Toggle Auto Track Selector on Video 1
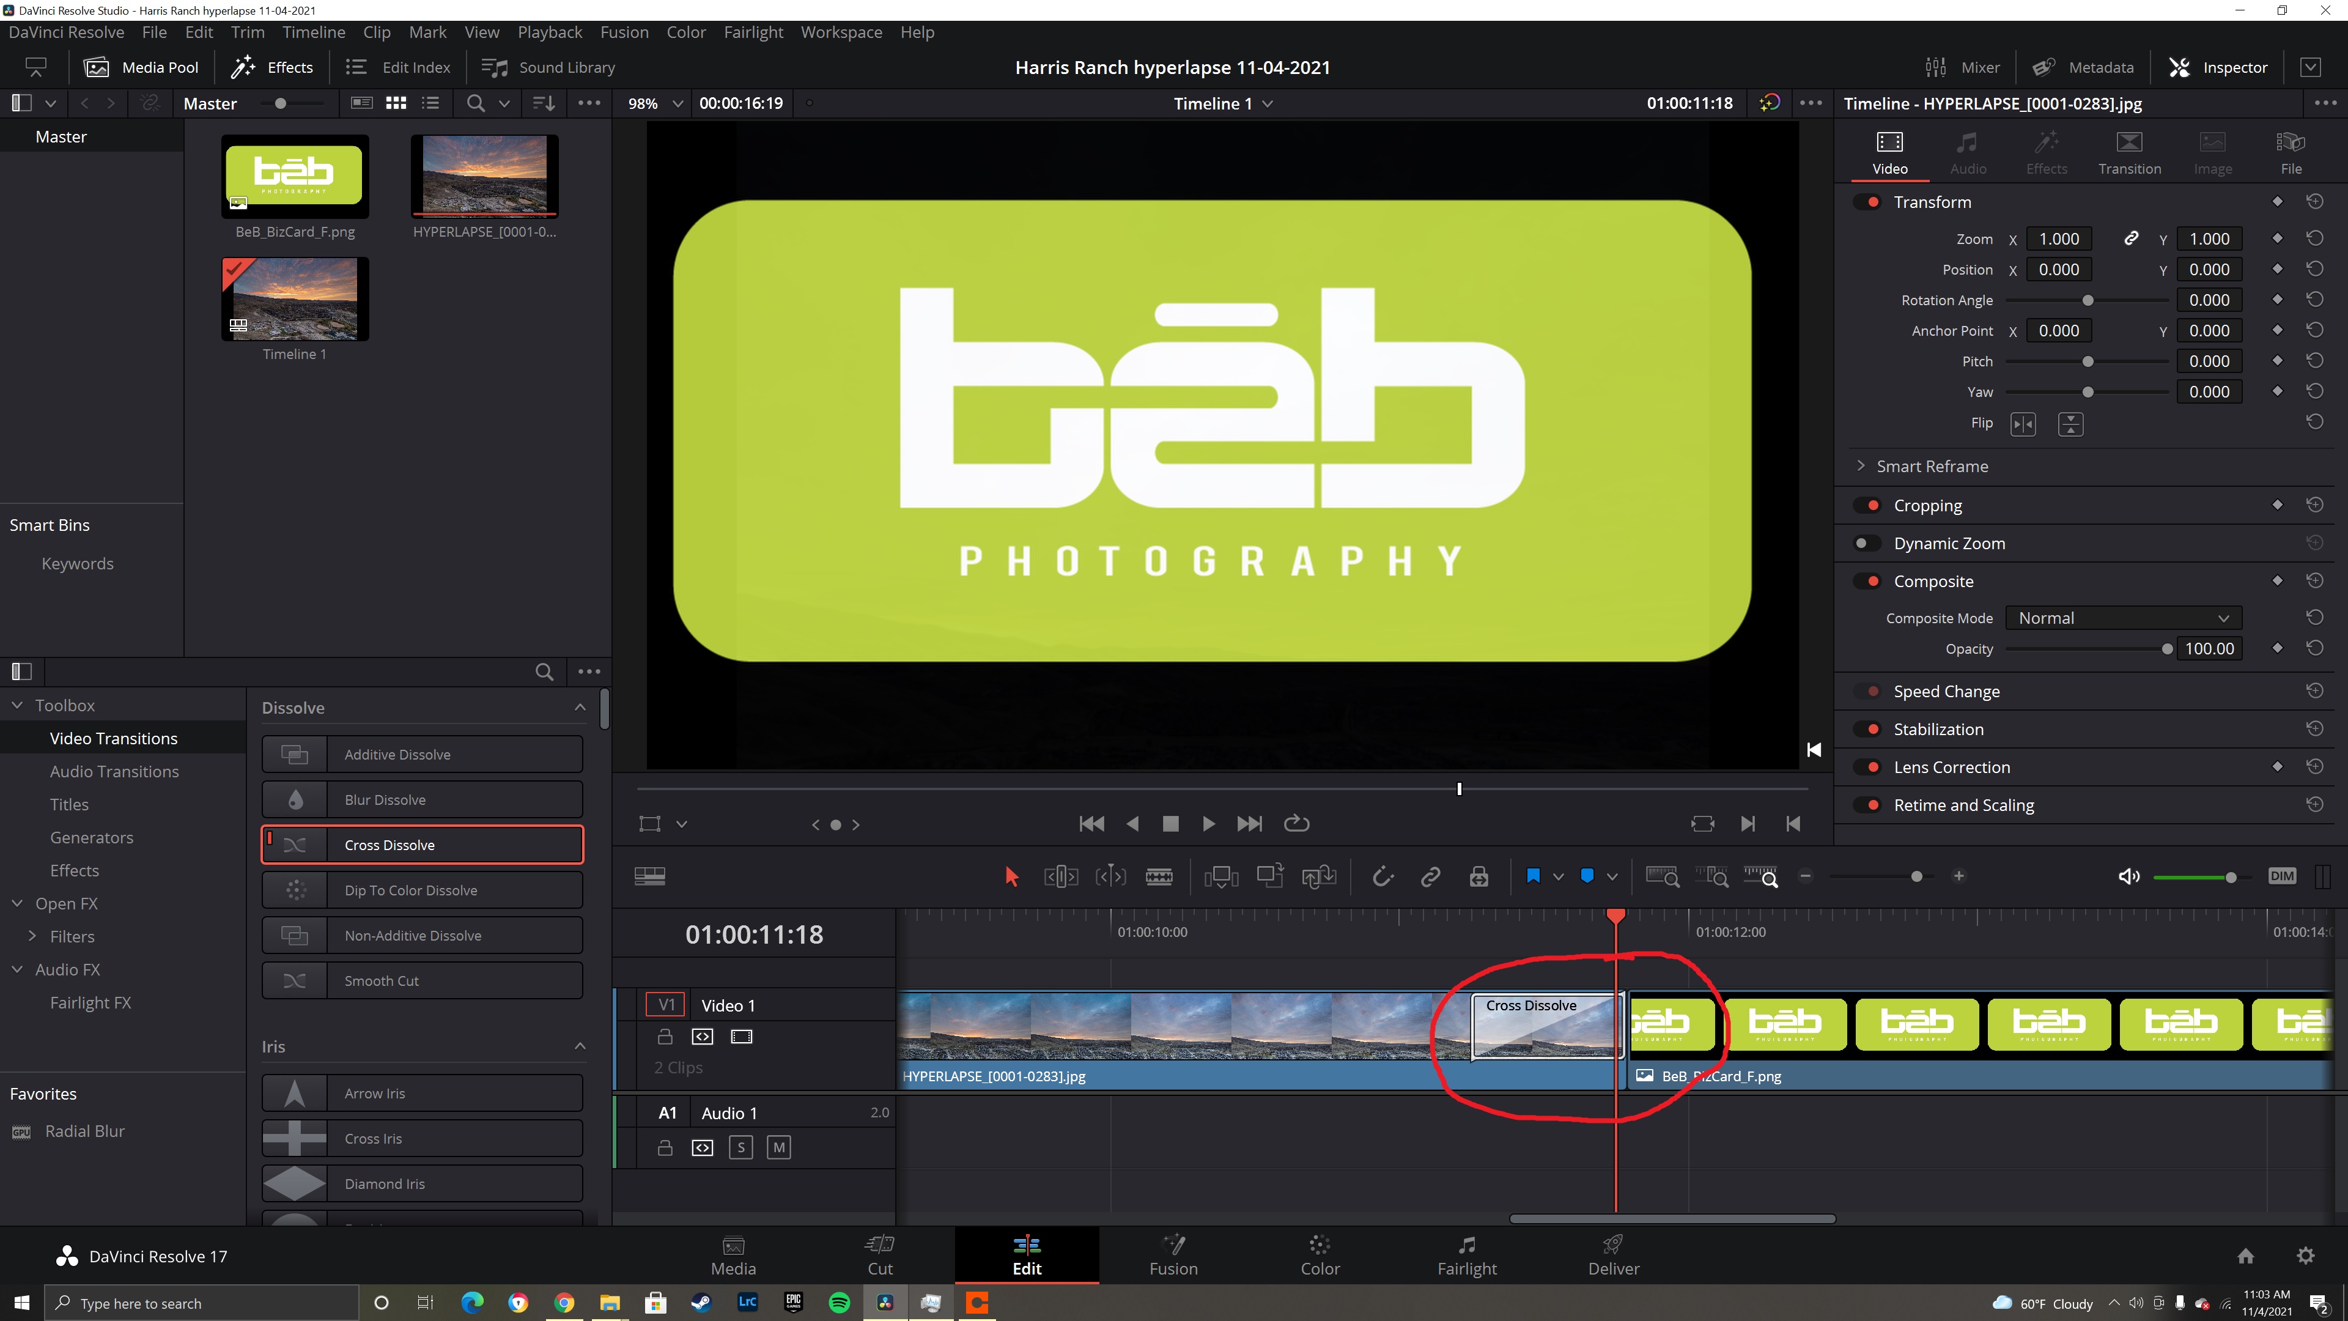Image resolution: width=2348 pixels, height=1321 pixels. (x=702, y=1037)
